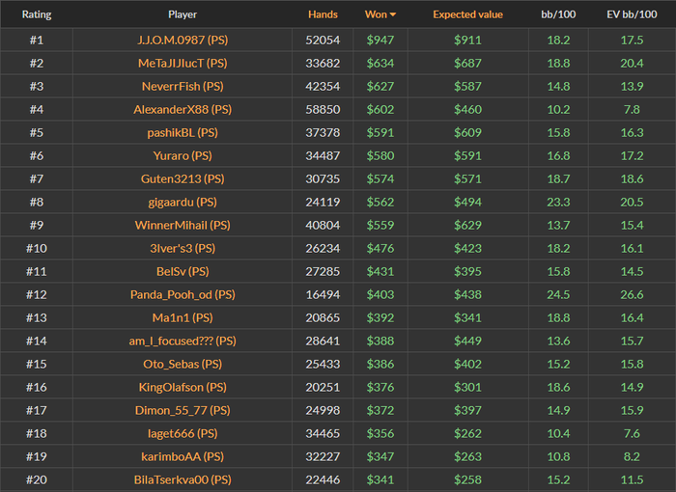Sort table by Hands column header
This screenshot has width=676, height=492.
coord(323,14)
